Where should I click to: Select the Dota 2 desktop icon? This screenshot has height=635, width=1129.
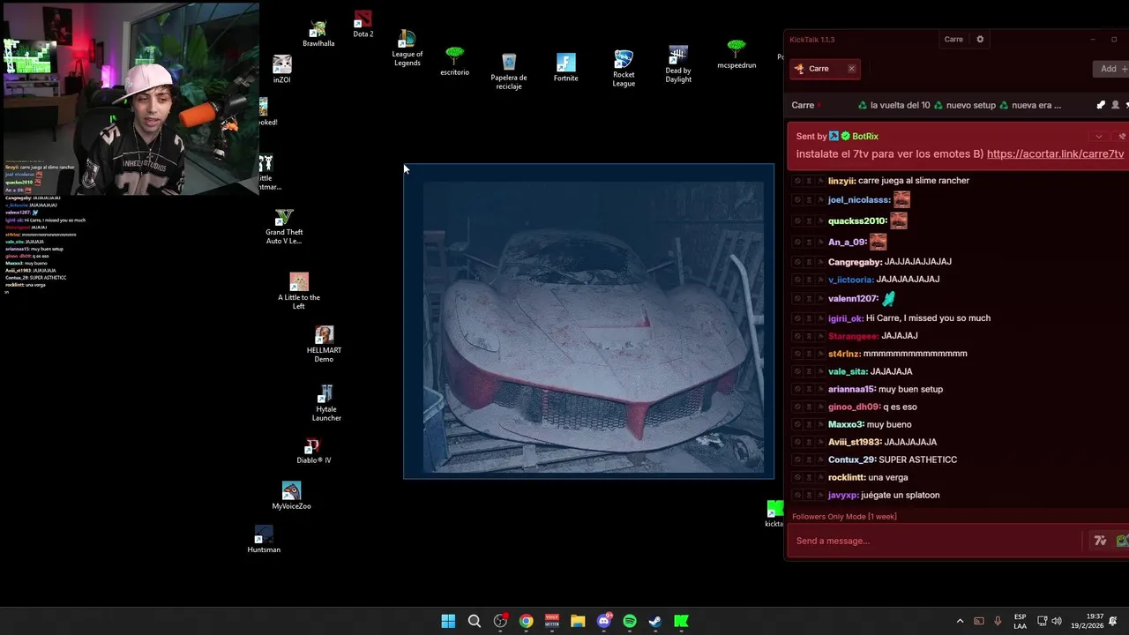click(363, 24)
